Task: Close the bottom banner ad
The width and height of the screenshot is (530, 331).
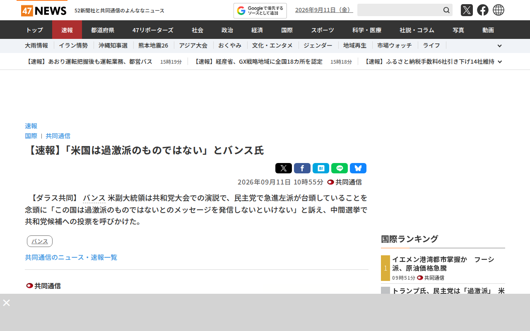Action: [x=6, y=302]
